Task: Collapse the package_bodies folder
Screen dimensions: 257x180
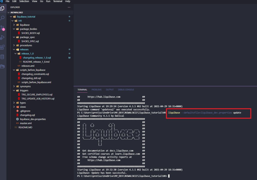Action: point(14,29)
